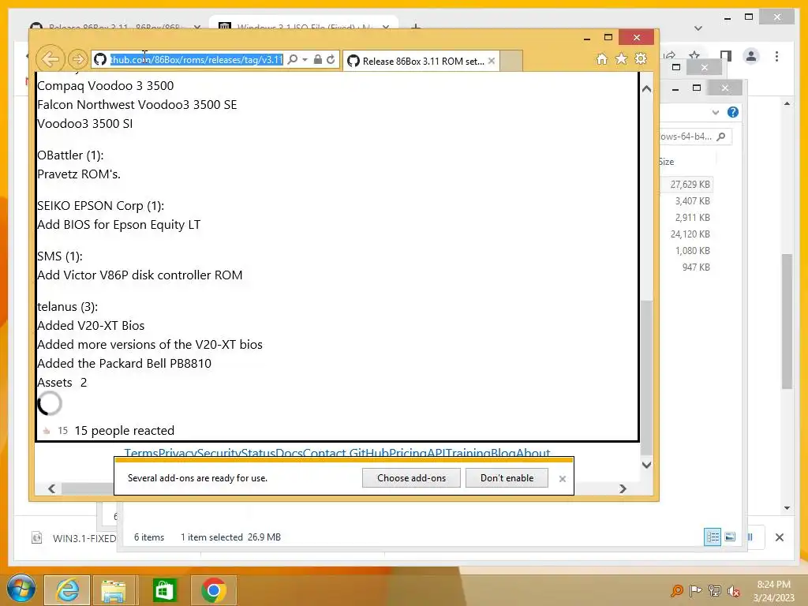This screenshot has width=808, height=606.
Task: Click the GitHub favicon in address bar
Action: click(x=100, y=60)
